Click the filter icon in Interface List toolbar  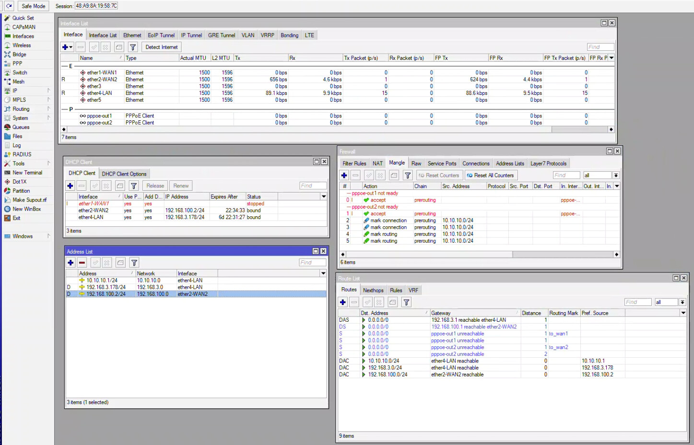(133, 47)
